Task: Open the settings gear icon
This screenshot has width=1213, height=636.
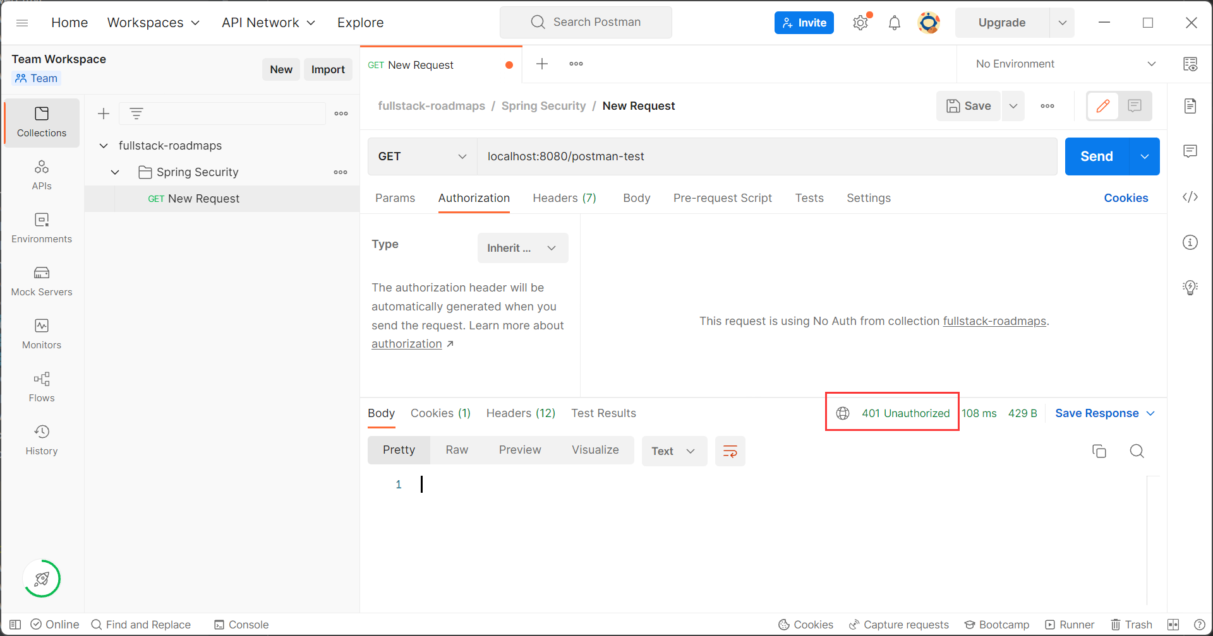Action: (x=860, y=23)
